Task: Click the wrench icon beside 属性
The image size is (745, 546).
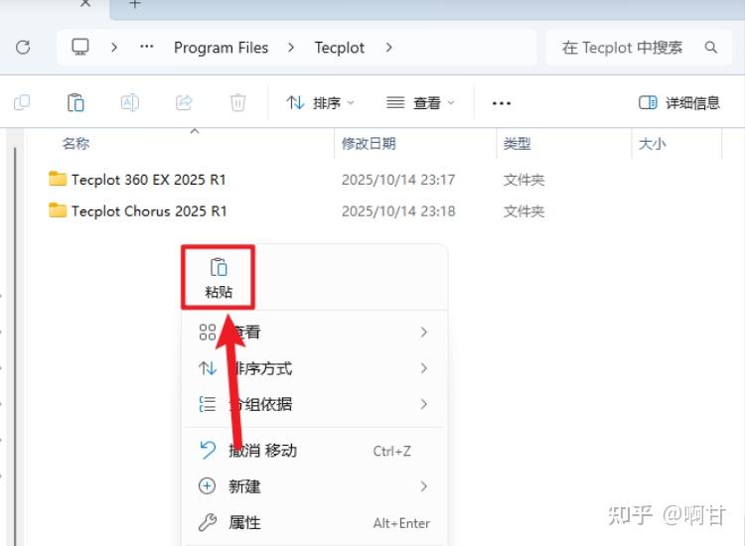Action: [208, 523]
